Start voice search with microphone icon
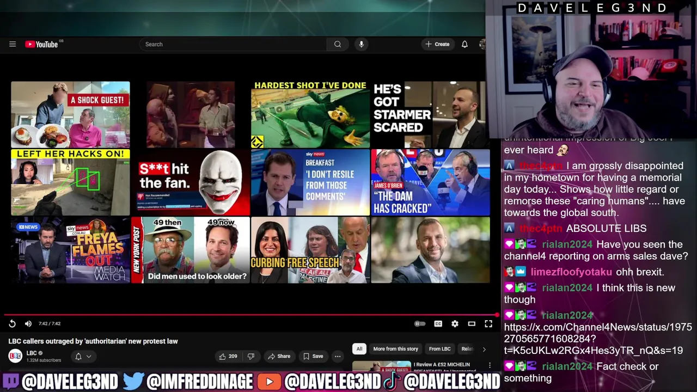Image resolution: width=697 pixels, height=392 pixels. [361, 44]
